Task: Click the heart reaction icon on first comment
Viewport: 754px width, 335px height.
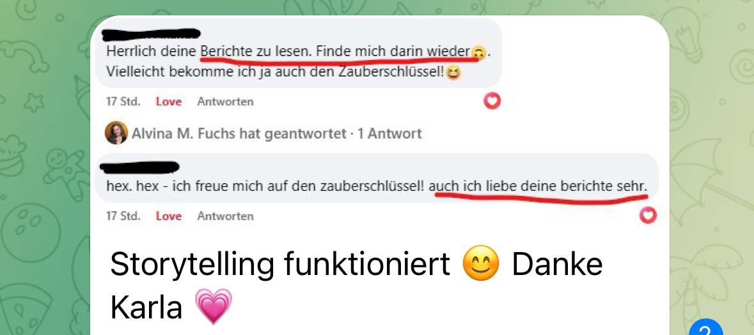Action: (x=492, y=101)
